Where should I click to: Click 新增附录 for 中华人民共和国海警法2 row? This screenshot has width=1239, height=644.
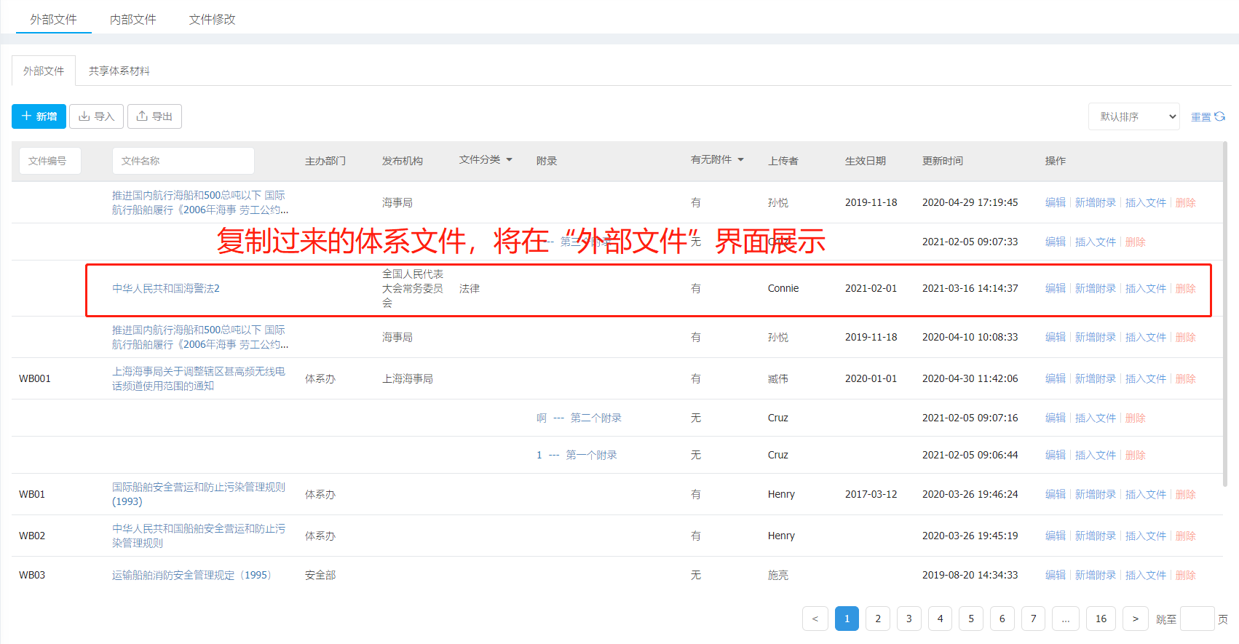tap(1096, 288)
